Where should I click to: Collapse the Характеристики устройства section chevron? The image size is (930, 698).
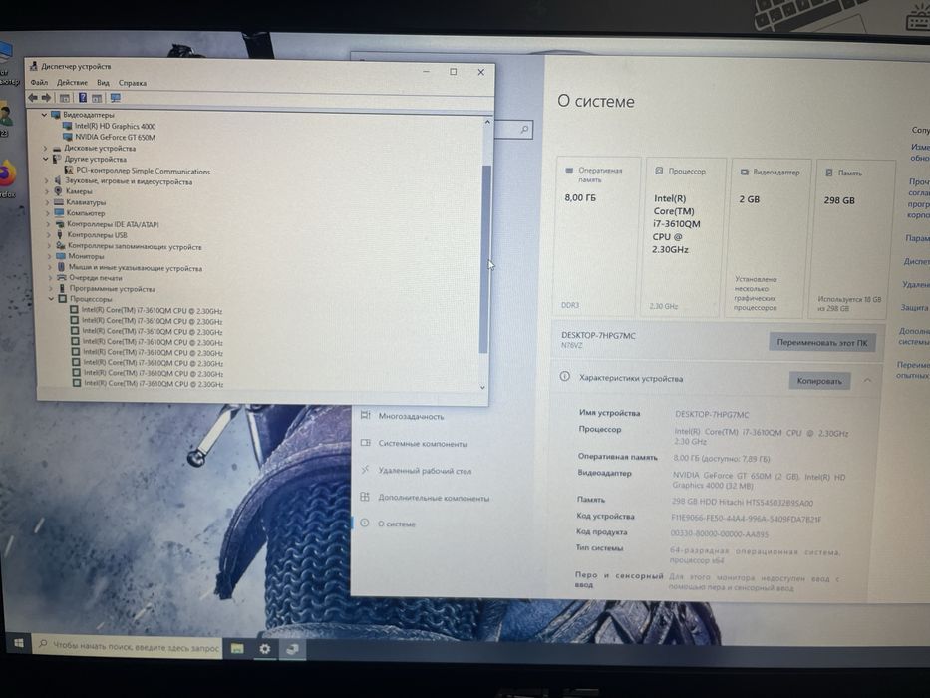[868, 380]
